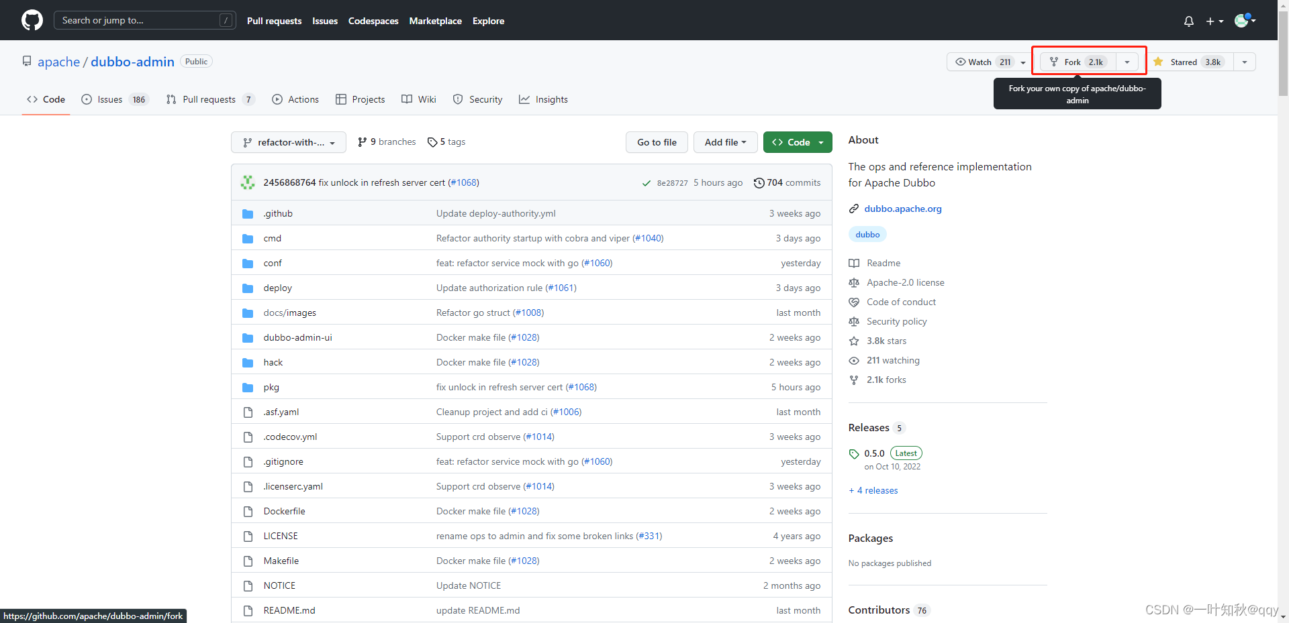1289x623 pixels.
Task: Open the dubbo-admin-ui folder
Action: [x=297, y=337]
